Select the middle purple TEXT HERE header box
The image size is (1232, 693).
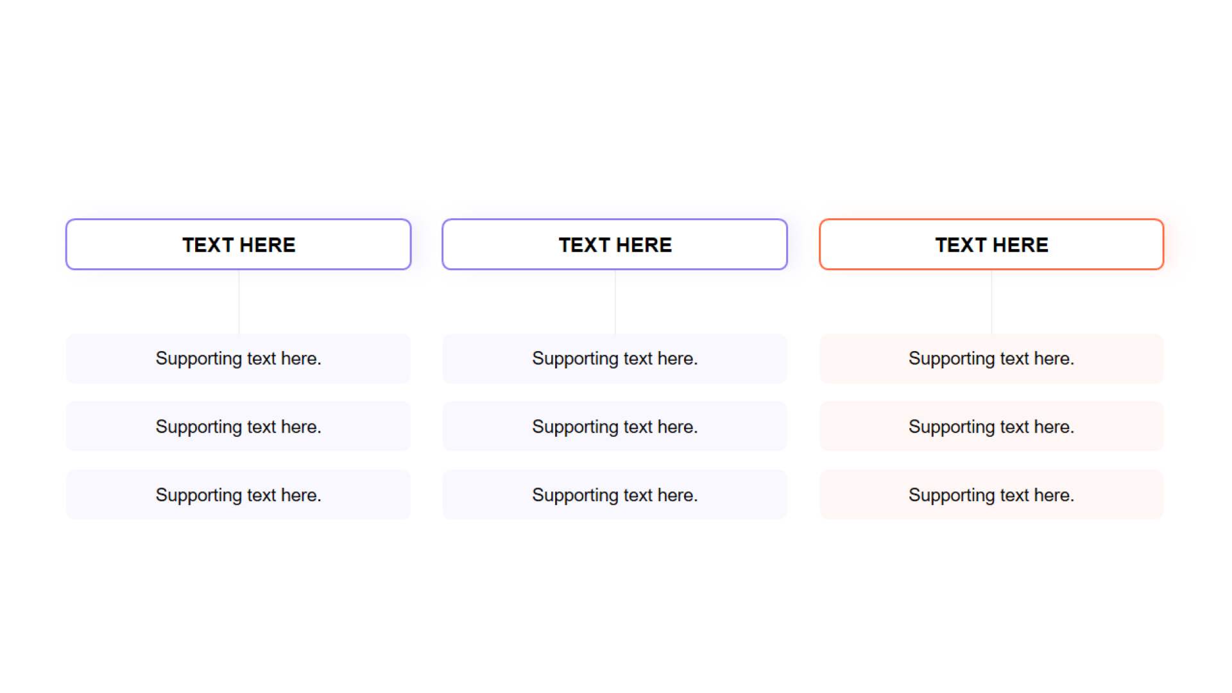pyautogui.click(x=615, y=244)
